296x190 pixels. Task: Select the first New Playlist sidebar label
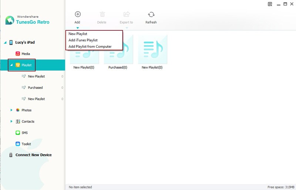[36, 77]
